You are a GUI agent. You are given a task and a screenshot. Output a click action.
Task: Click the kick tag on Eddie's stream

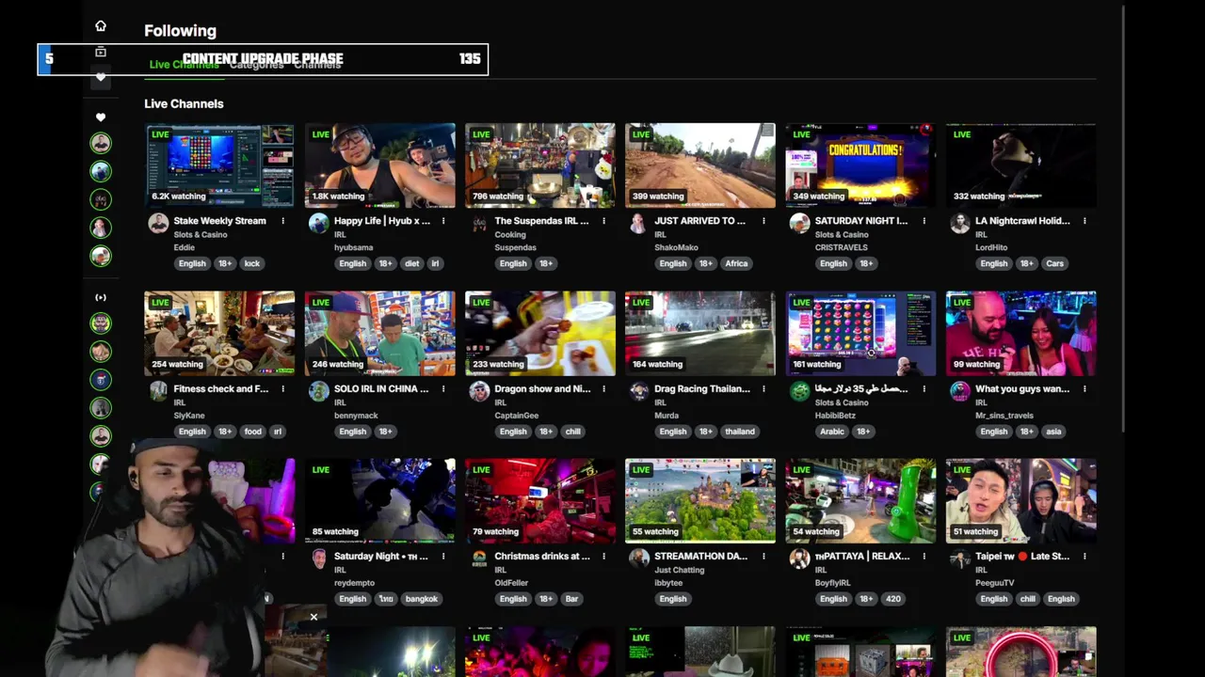click(252, 263)
